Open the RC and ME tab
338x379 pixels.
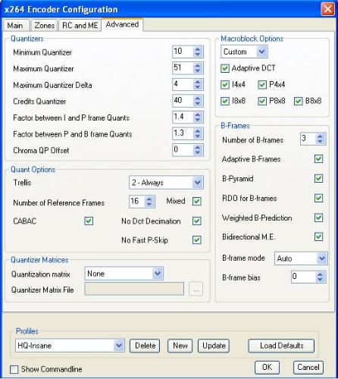80,25
